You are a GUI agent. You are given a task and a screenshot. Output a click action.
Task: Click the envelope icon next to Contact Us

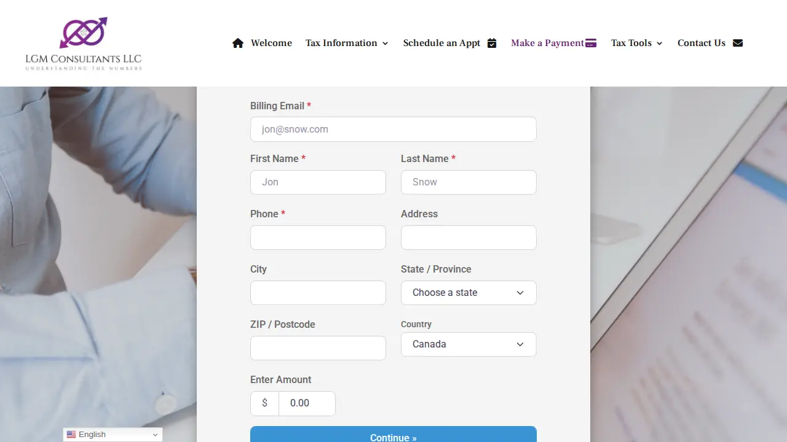[738, 43]
